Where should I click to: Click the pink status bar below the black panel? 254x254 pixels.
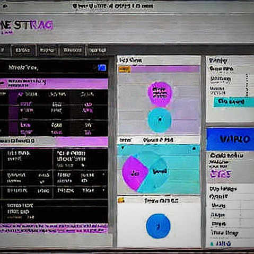coord(54,228)
